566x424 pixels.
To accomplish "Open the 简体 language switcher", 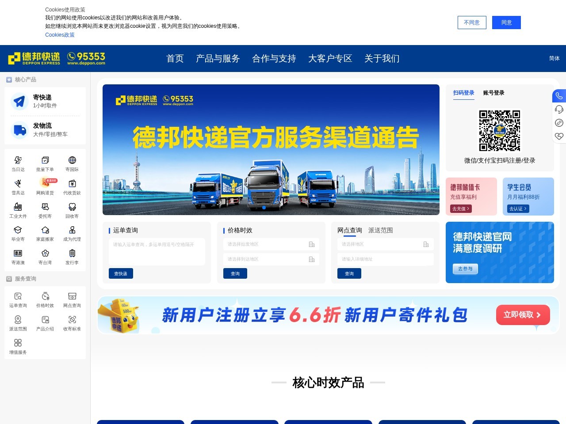I will pos(555,58).
